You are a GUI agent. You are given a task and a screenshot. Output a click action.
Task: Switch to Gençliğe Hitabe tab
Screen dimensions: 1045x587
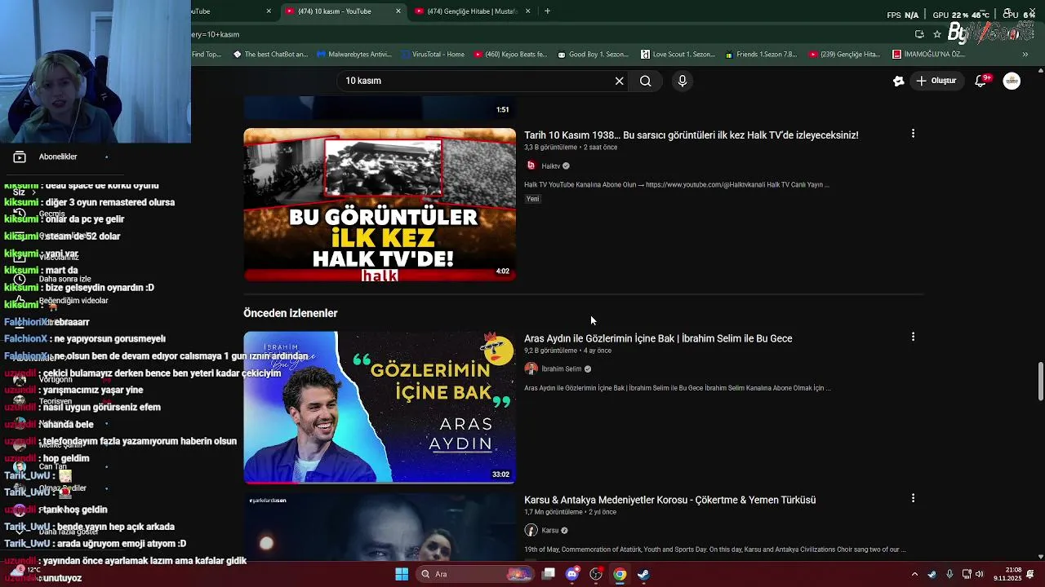[472, 11]
